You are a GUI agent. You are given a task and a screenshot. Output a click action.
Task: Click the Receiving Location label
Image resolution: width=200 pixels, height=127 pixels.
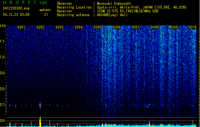[74, 7]
